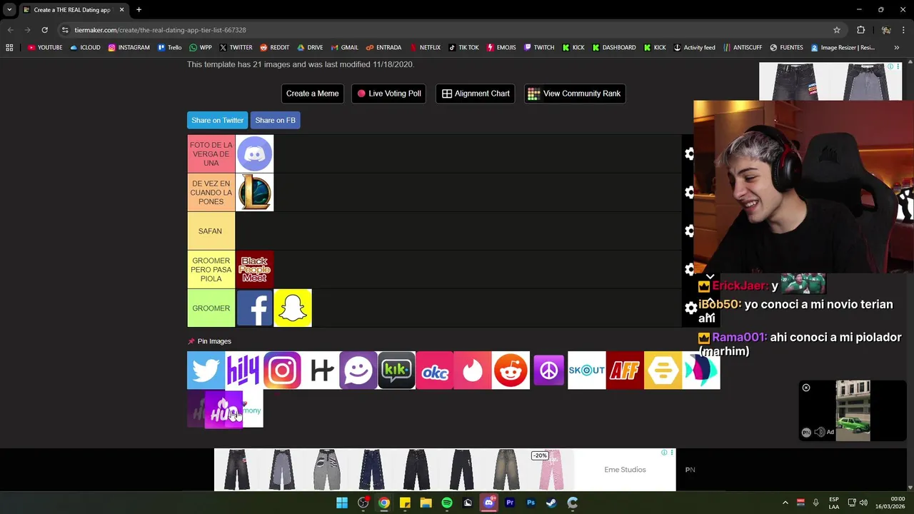Pick the Hinge H logo image
914x514 pixels.
(x=320, y=370)
